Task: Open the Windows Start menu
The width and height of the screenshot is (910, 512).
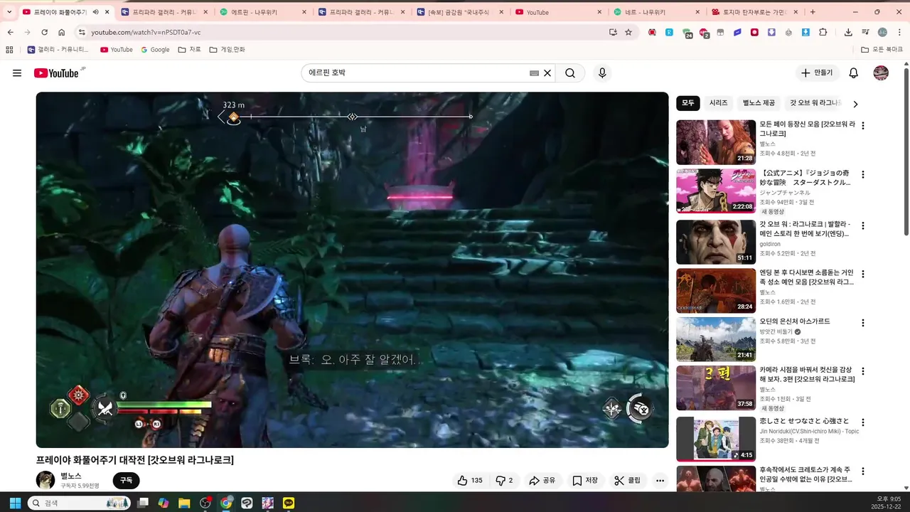Action: tap(15, 503)
